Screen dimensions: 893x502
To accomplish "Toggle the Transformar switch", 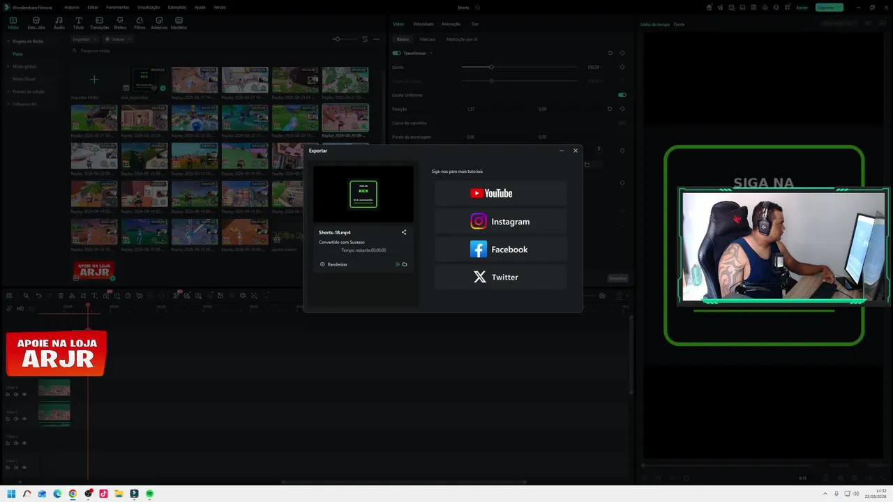I will (396, 53).
